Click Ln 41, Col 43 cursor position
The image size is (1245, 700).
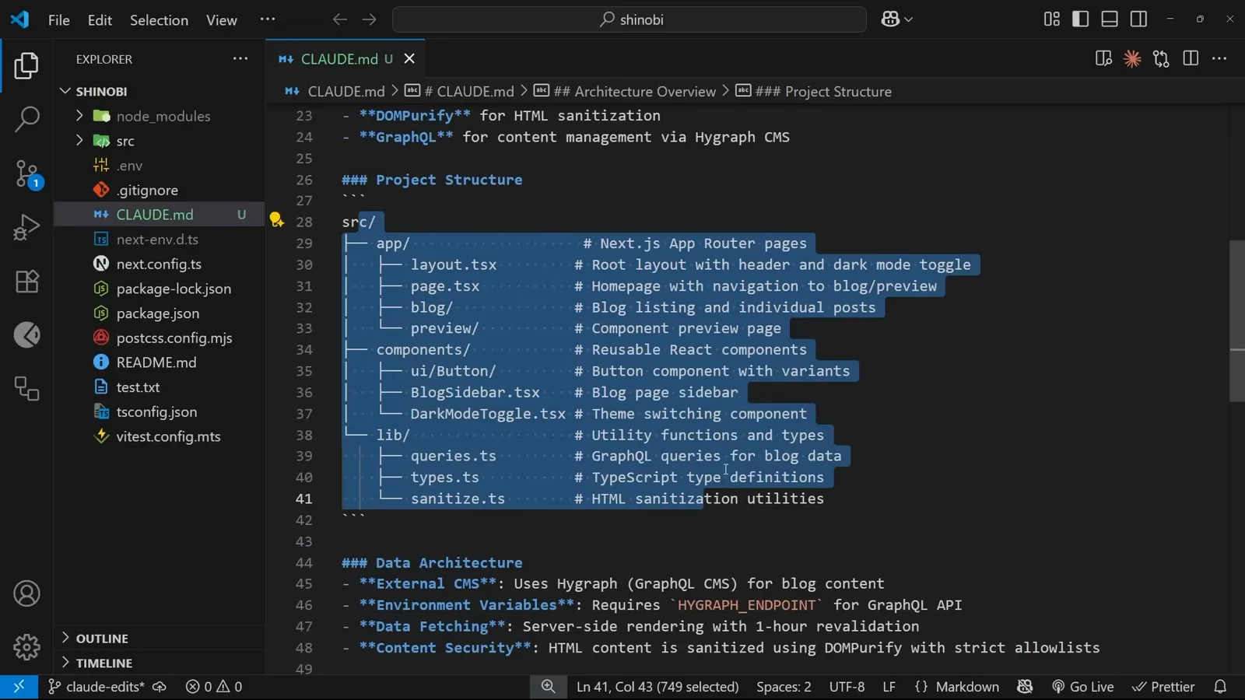(658, 687)
